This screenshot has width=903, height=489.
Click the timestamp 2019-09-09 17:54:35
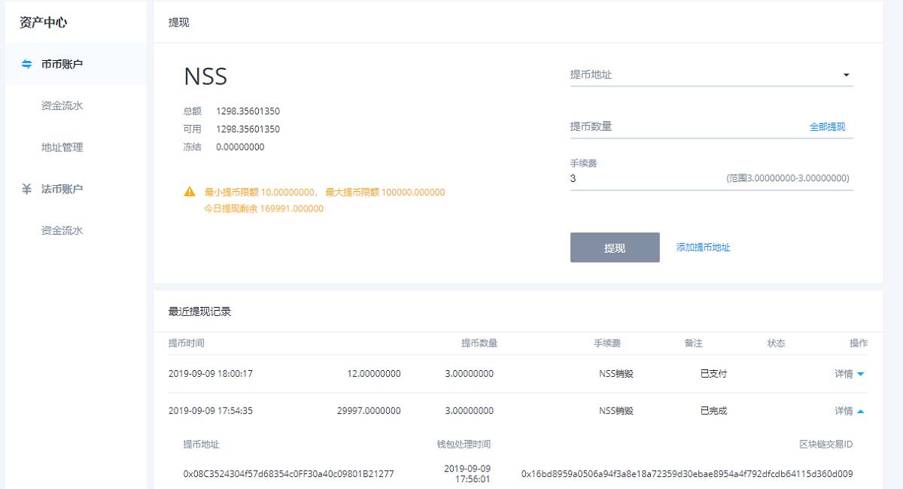[x=211, y=411]
